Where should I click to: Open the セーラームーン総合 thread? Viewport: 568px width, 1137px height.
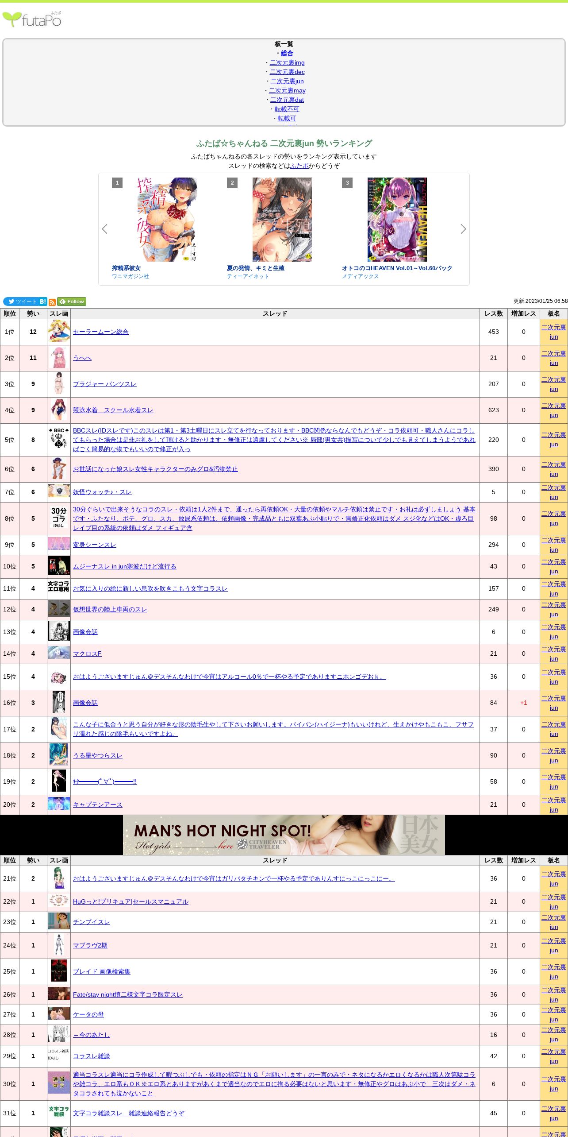pyautogui.click(x=101, y=332)
